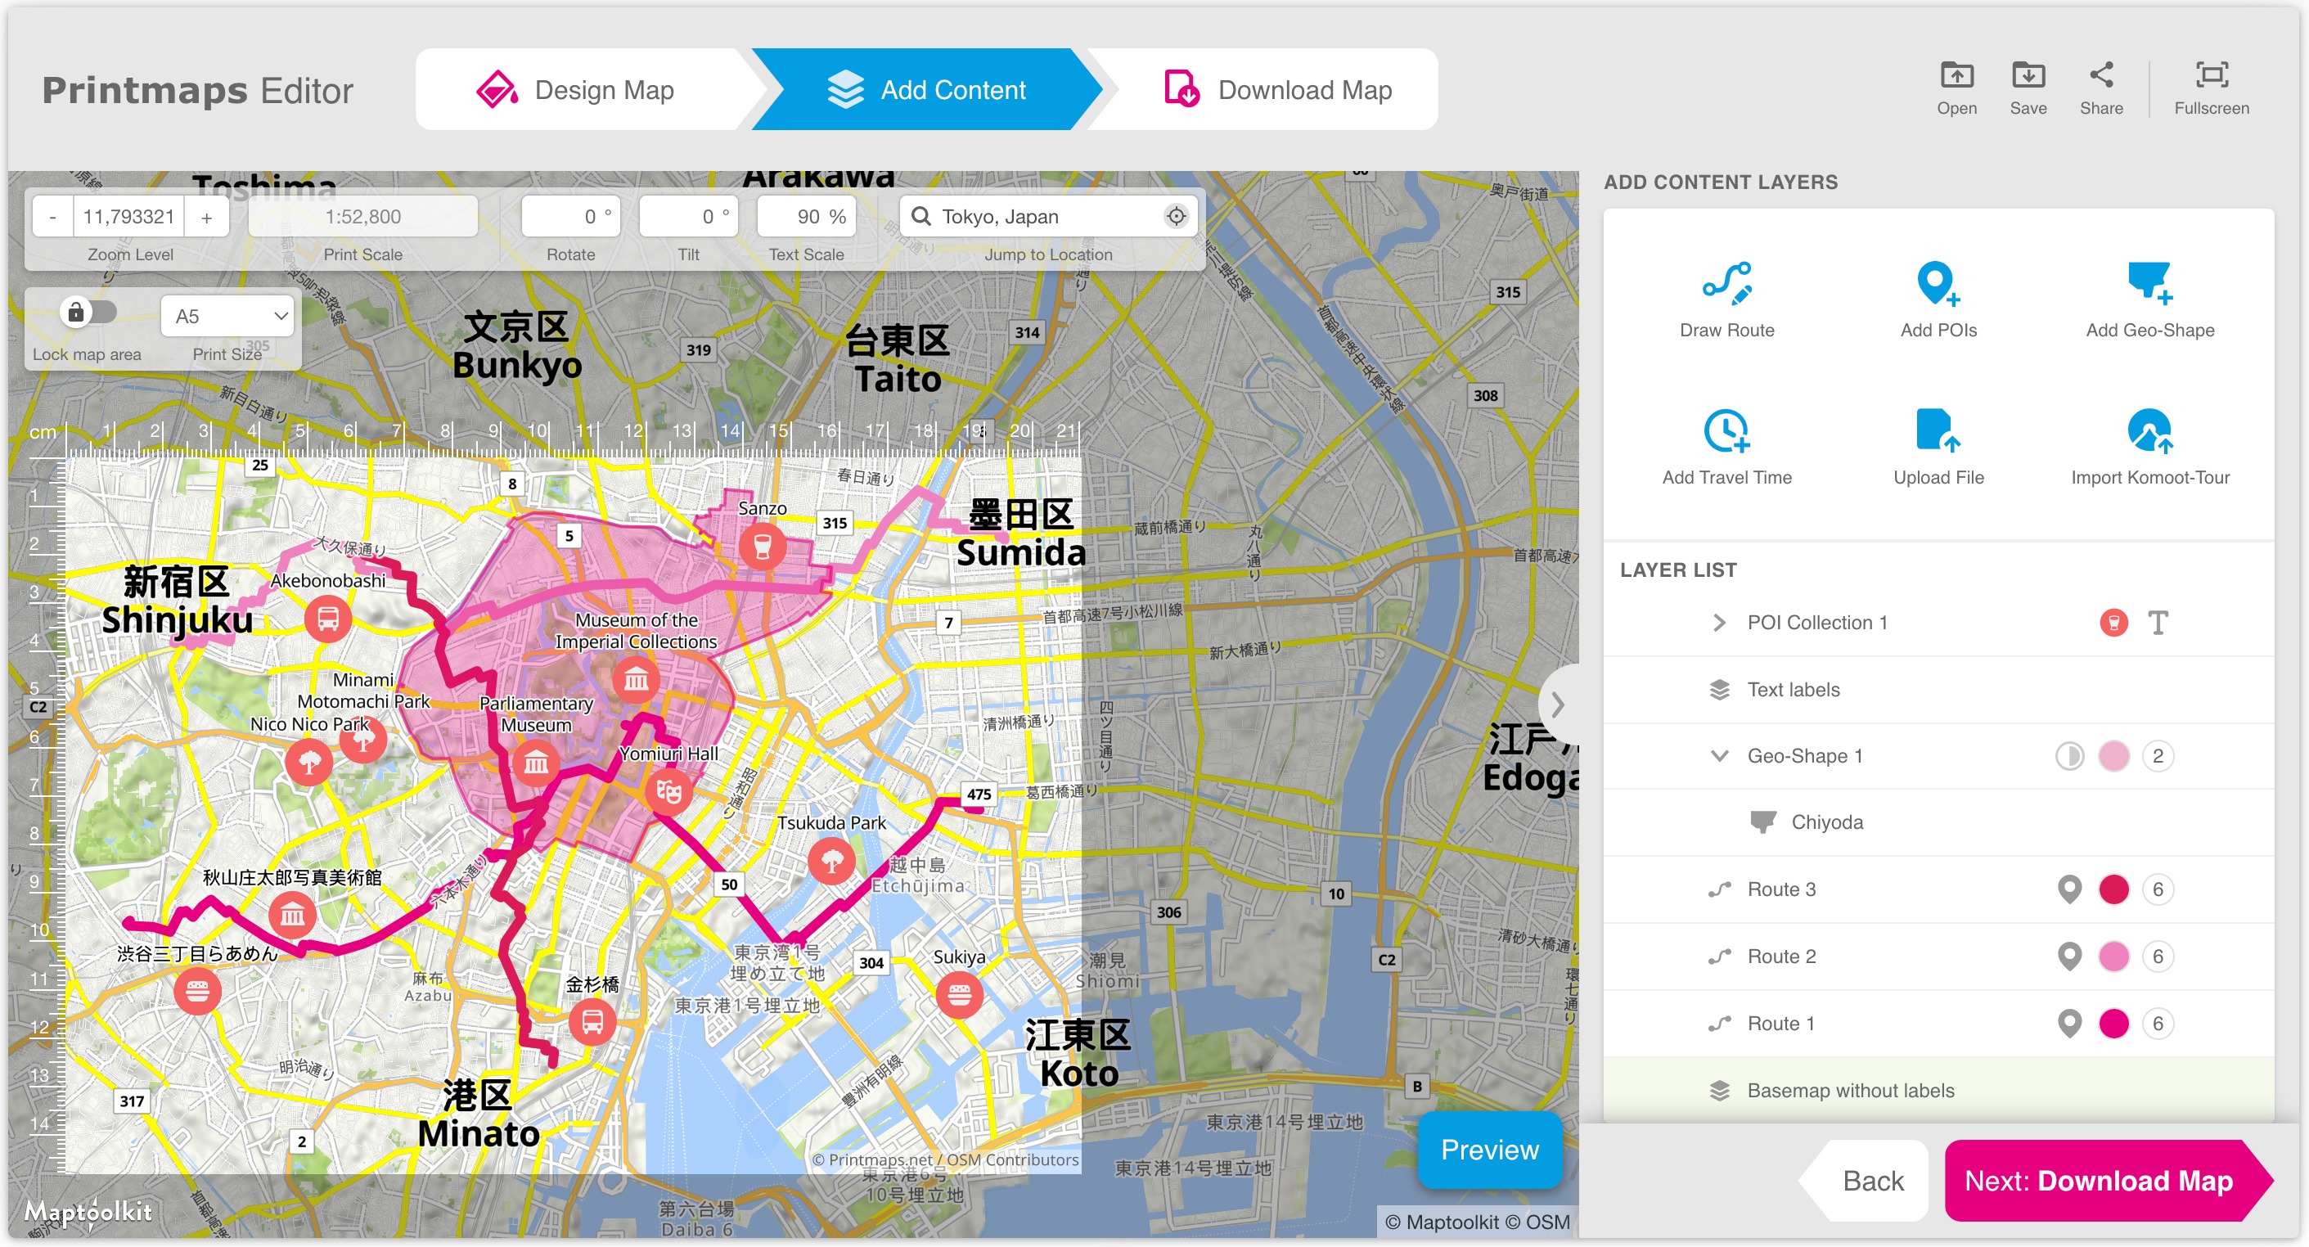Click the Add POIs icon
Image resolution: width=2309 pixels, height=1247 pixels.
tap(1937, 283)
